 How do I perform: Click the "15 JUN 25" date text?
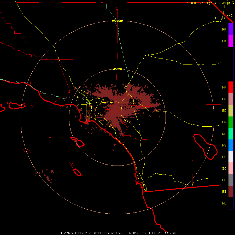click(x=152, y=233)
